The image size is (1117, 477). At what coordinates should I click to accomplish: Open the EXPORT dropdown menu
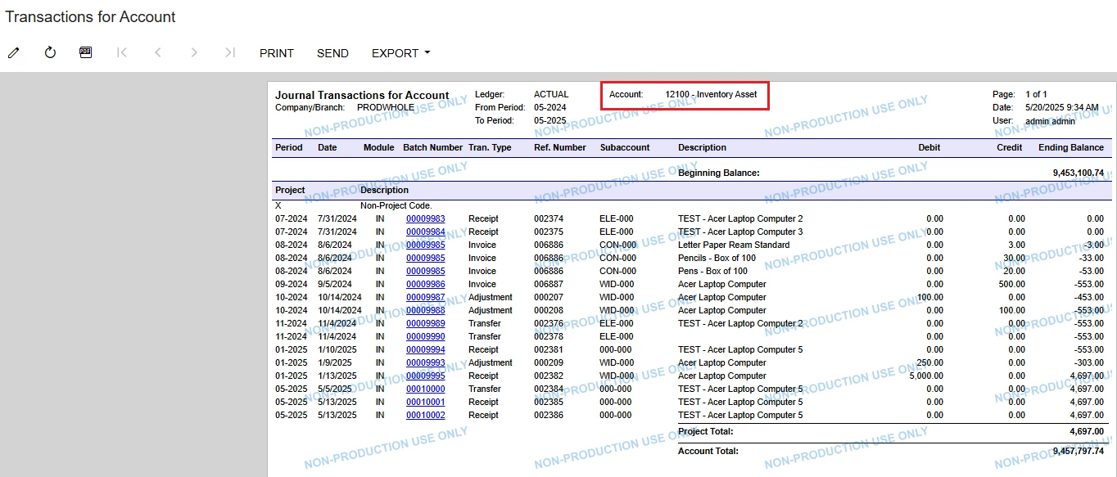pos(400,53)
